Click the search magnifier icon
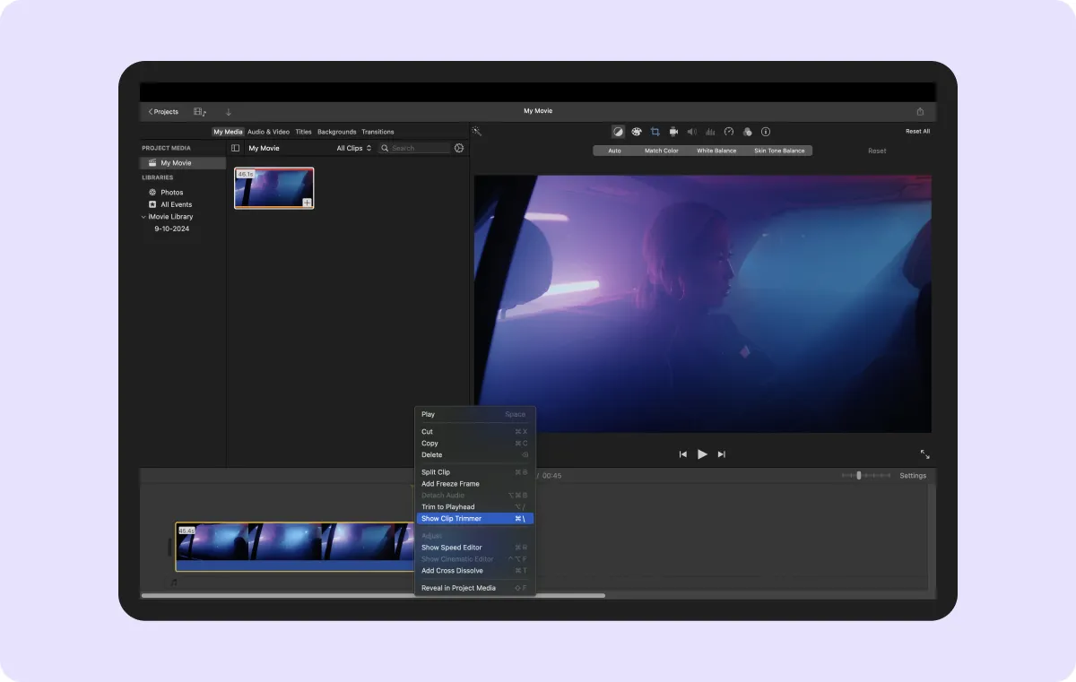Viewport: 1076px width, 682px height. click(386, 148)
